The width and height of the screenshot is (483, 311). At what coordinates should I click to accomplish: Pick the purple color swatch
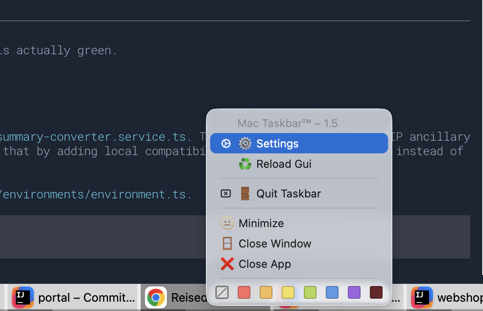[354, 292]
